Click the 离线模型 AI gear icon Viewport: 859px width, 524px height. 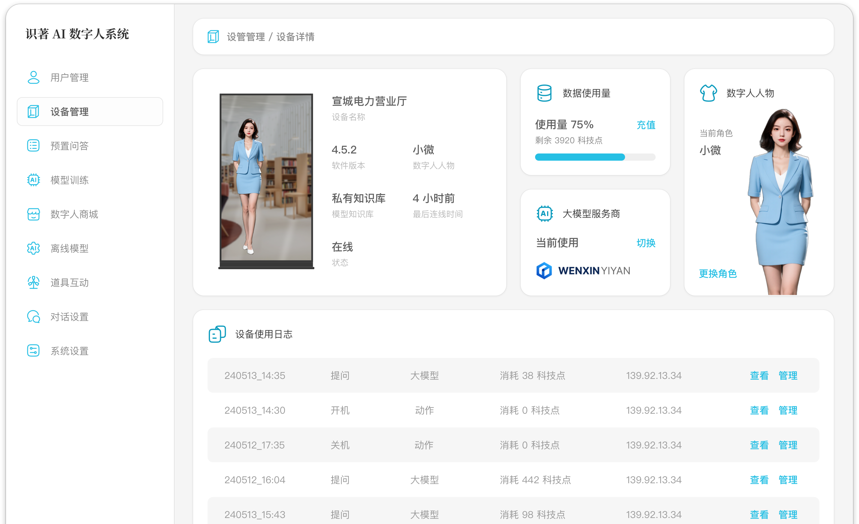pos(34,248)
